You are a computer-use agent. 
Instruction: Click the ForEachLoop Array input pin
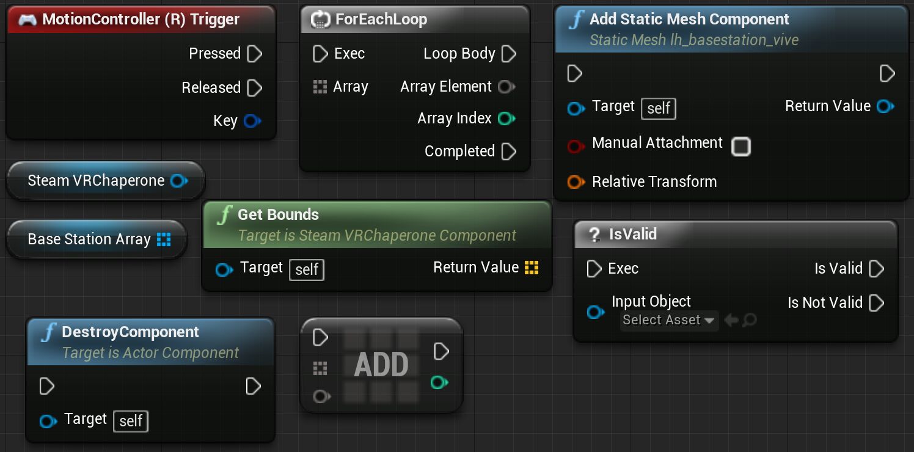pyautogui.click(x=320, y=87)
